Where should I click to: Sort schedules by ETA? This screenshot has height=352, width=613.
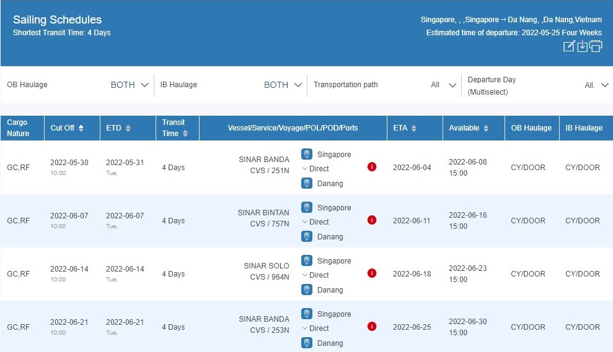click(413, 128)
